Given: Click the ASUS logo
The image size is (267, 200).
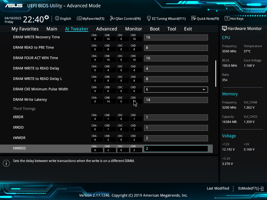Looking at the screenshot, I should coord(14,6).
